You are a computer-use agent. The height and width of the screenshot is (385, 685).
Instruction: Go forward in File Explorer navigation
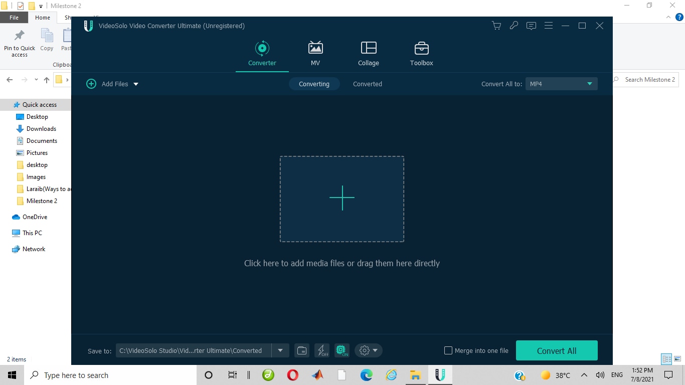click(x=24, y=80)
